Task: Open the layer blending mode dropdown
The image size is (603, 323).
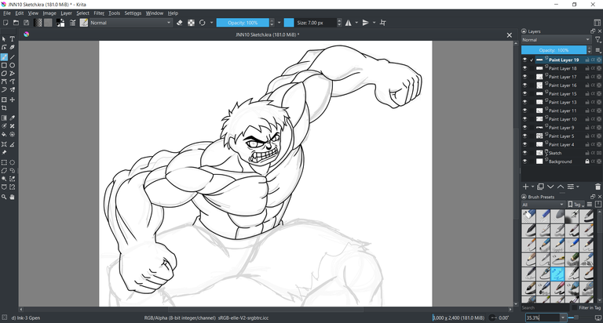Action: (556, 40)
